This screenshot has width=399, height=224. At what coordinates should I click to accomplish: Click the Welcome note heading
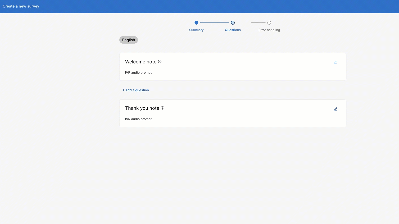141,62
